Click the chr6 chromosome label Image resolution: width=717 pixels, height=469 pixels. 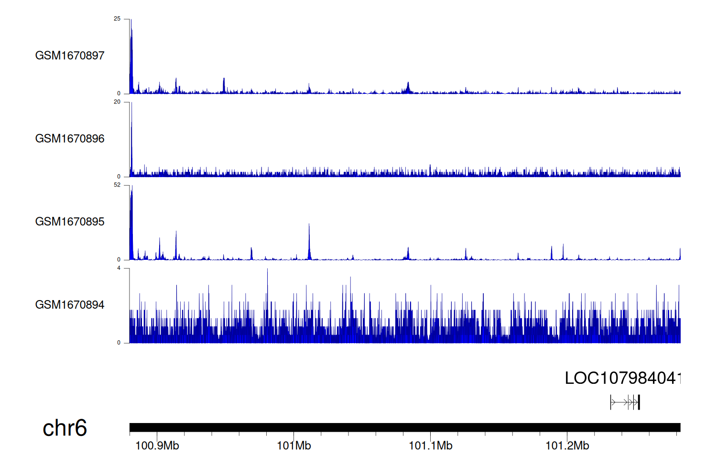pyautogui.click(x=65, y=428)
